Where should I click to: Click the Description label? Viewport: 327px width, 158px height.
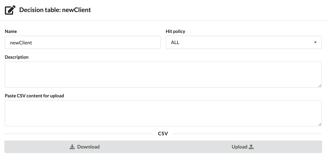point(17,57)
